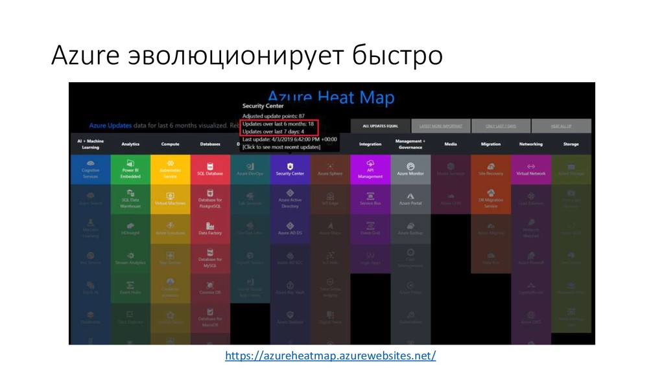Image resolution: width=664 pixels, height=373 pixels.
Task: Click the Security Center shield tile
Action: pos(290,170)
